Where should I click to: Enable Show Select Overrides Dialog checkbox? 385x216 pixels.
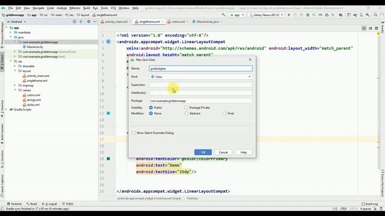point(134,133)
